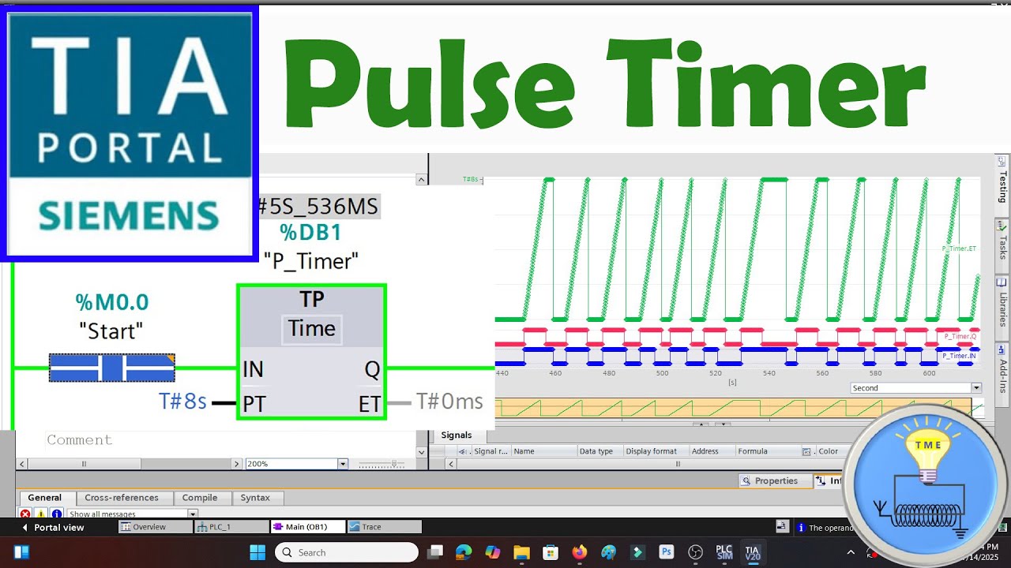Open the Syntax tab
The width and height of the screenshot is (1011, 568).
[255, 498]
